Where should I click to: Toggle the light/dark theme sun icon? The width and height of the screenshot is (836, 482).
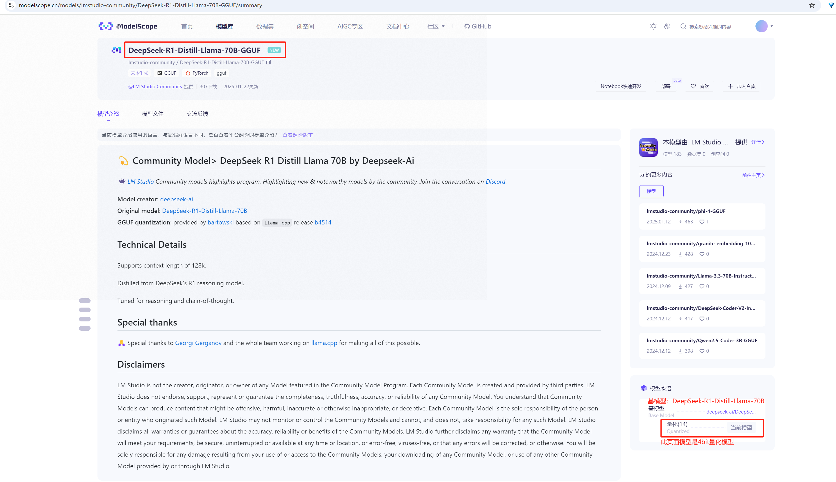(x=653, y=26)
